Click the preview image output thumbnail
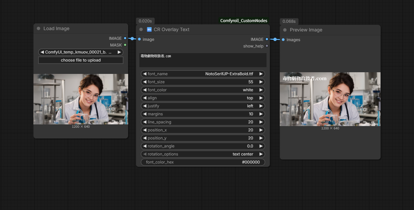 [x=330, y=99]
